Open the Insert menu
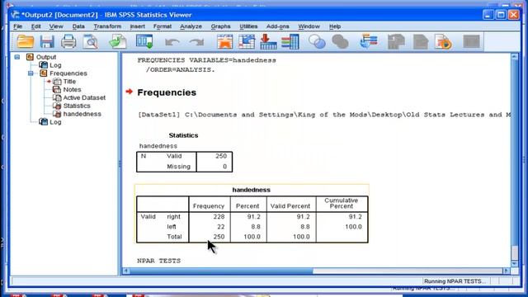528x297 pixels. [x=138, y=26]
